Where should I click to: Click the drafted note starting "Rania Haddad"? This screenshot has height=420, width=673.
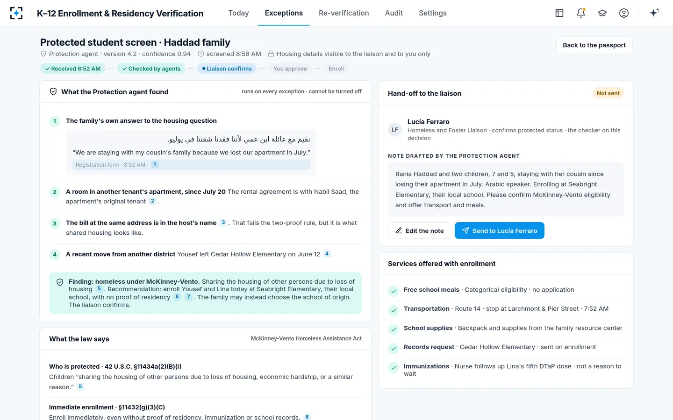click(x=506, y=189)
